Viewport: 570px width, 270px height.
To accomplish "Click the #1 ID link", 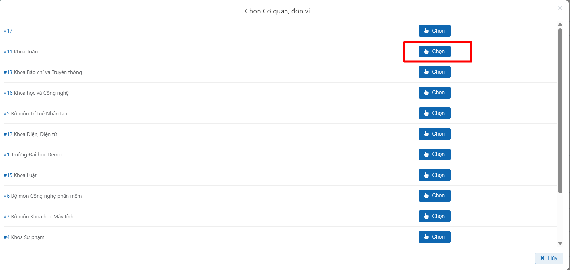I will [7, 155].
